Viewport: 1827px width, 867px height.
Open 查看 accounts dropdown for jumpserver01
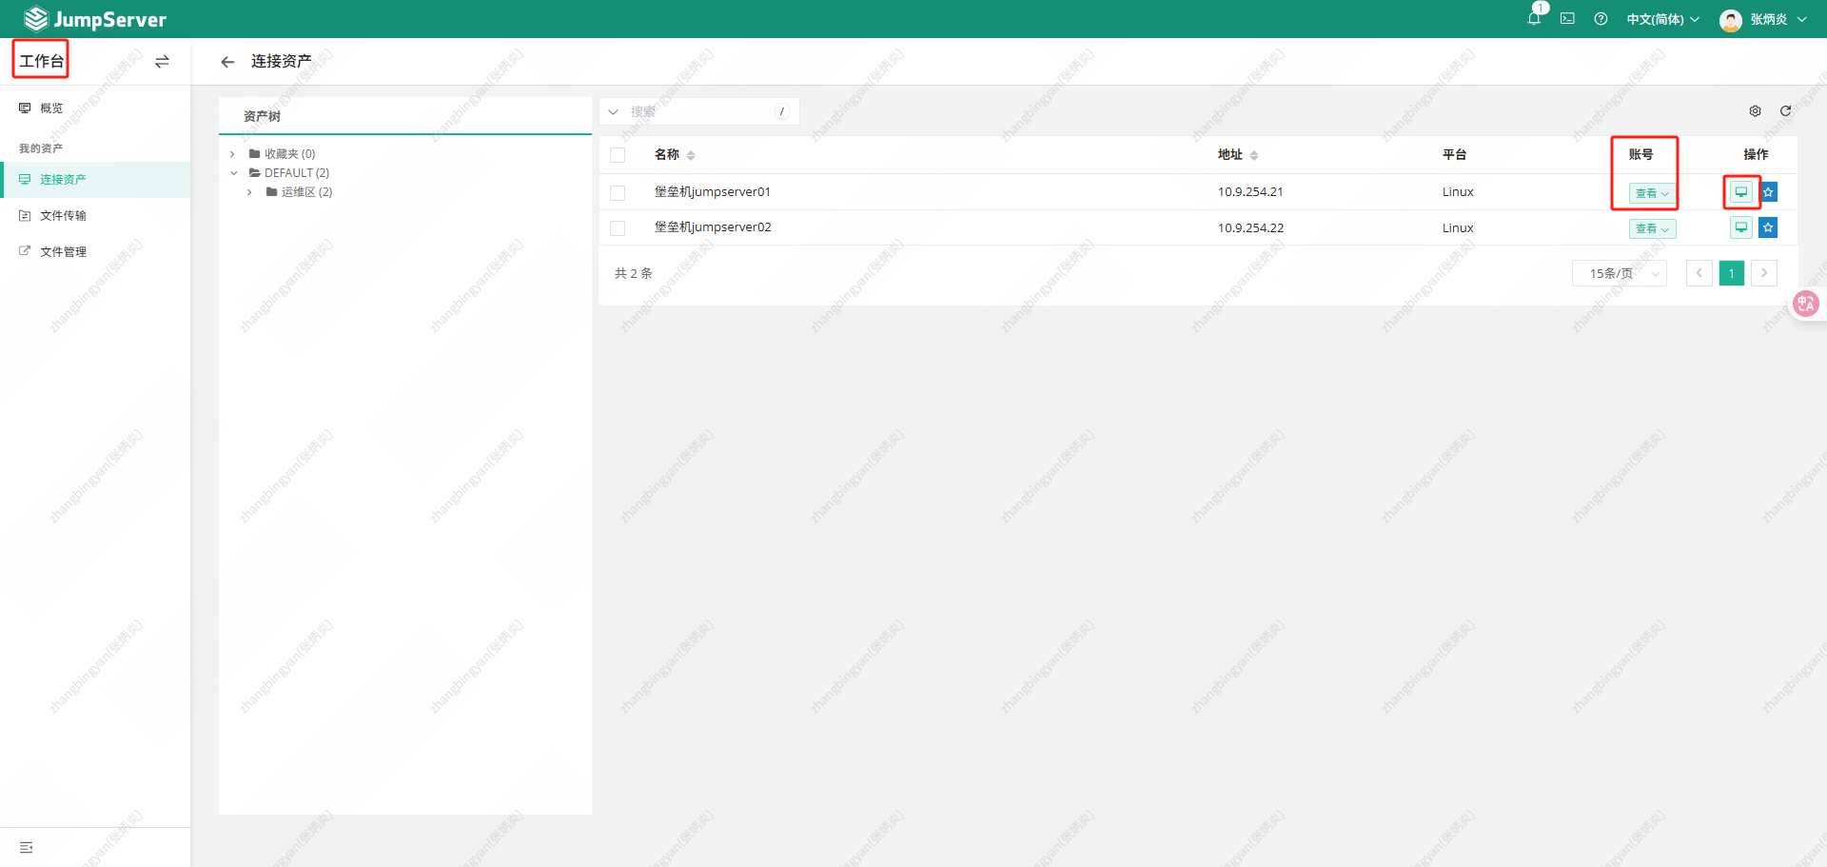coord(1652,193)
